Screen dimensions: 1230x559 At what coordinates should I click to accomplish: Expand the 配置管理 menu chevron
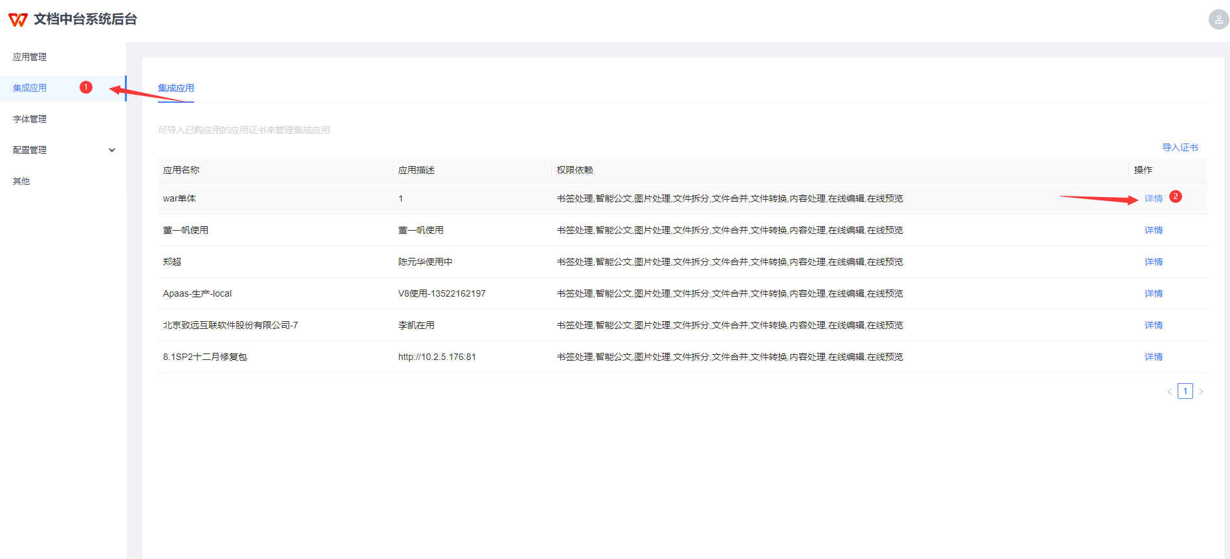(112, 150)
